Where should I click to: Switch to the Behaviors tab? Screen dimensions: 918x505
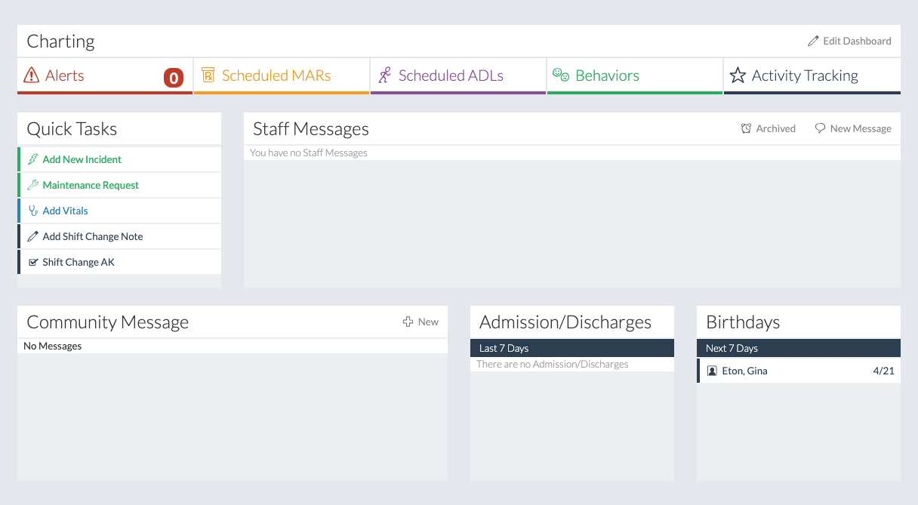coord(607,75)
